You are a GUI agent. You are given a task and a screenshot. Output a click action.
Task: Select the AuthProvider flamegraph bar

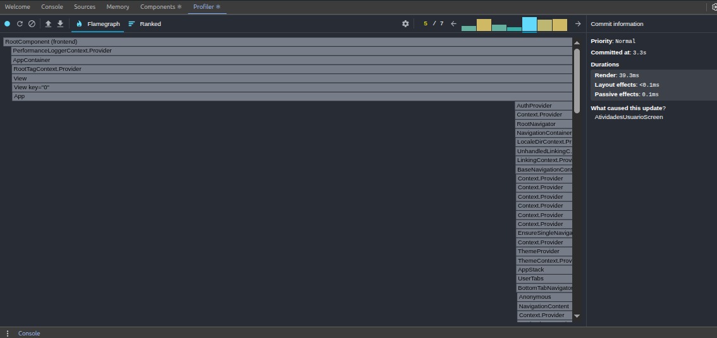(x=544, y=106)
